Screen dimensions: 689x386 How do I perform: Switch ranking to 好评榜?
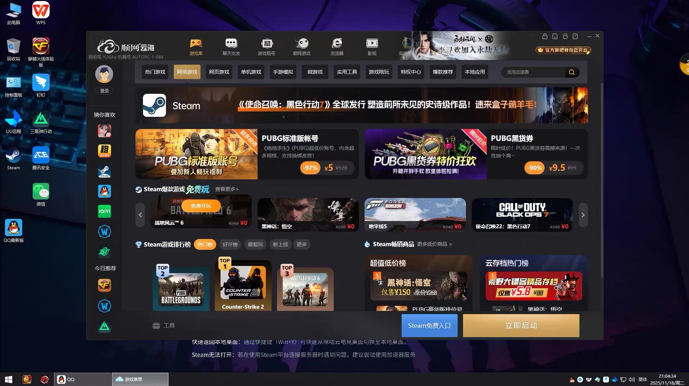(x=230, y=244)
